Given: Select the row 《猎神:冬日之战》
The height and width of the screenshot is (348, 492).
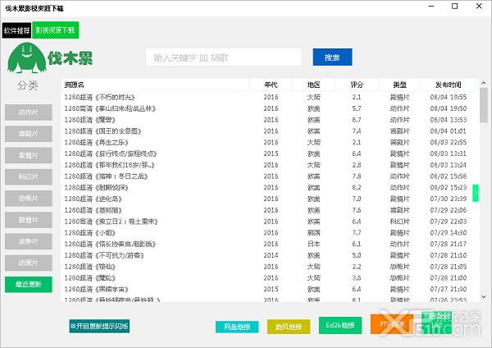Looking at the screenshot, I should [x=270, y=176].
